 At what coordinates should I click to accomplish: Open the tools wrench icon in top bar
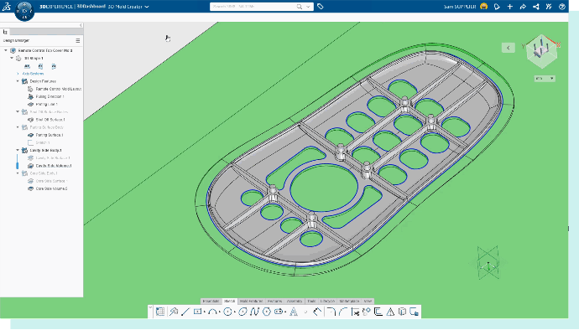[549, 6]
